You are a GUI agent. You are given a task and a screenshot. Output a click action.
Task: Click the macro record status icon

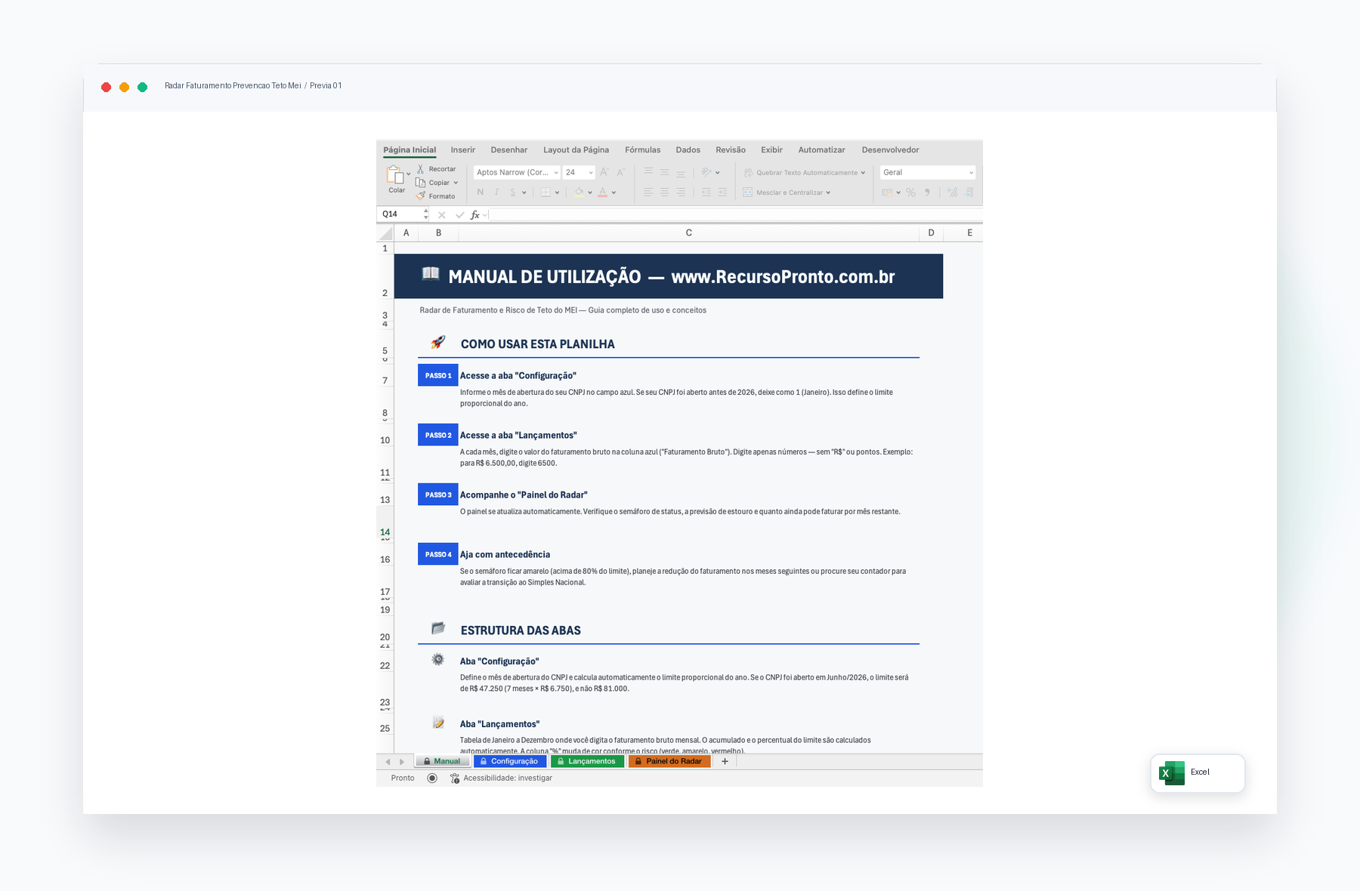point(432,778)
